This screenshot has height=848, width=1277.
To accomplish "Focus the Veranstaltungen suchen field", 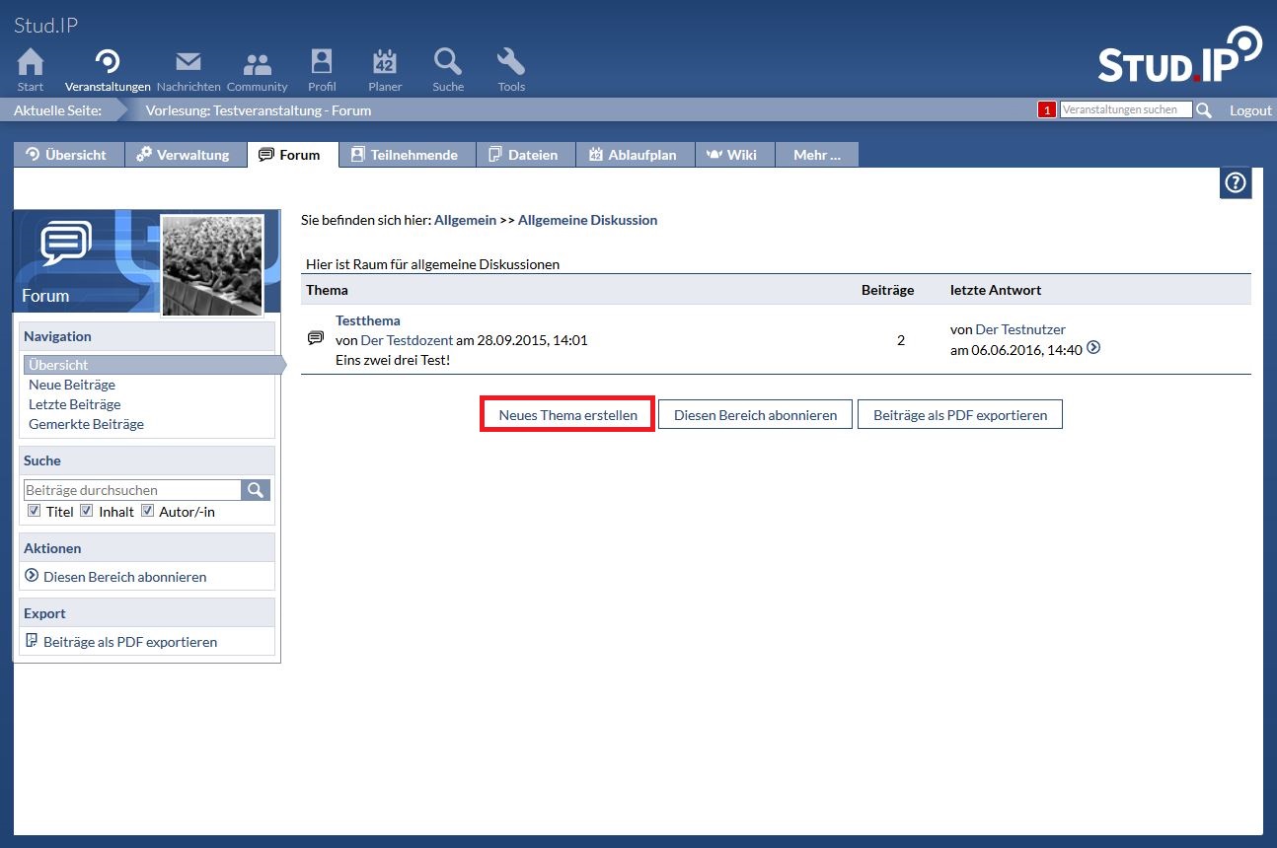I will click(x=1125, y=110).
